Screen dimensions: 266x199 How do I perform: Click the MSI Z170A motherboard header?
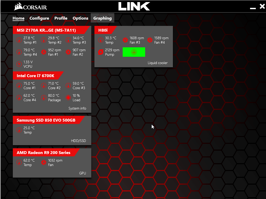click(51, 30)
